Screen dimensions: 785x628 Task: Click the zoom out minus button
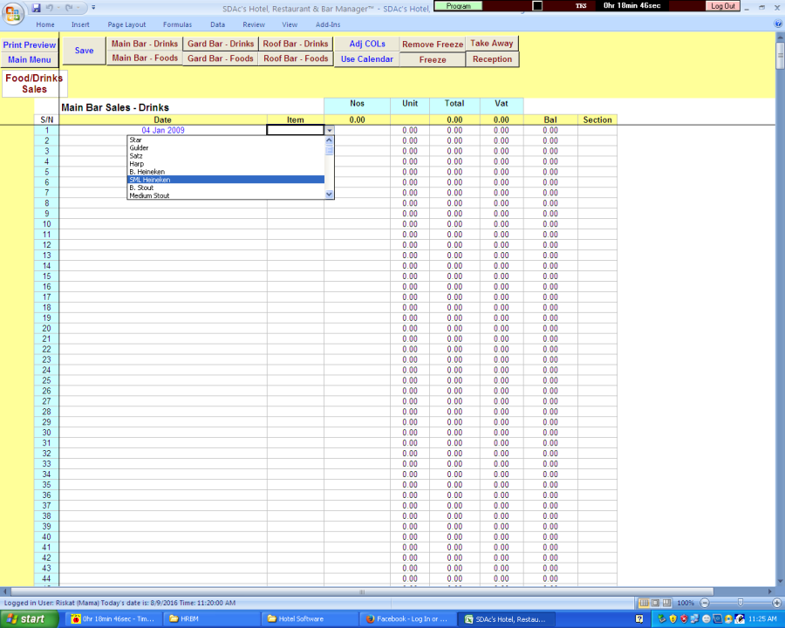tap(705, 603)
